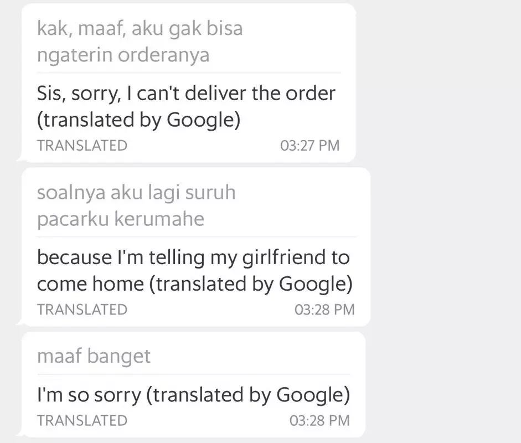Viewport: 521px width, 443px height.
Task: Click the Indonesian text 'kak, maaf, aku gak bisa'
Action: pyautogui.click(x=140, y=28)
